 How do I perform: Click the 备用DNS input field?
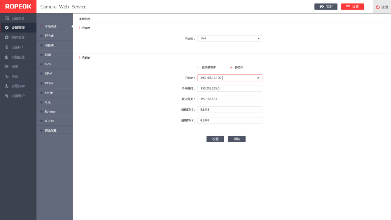[230, 120]
